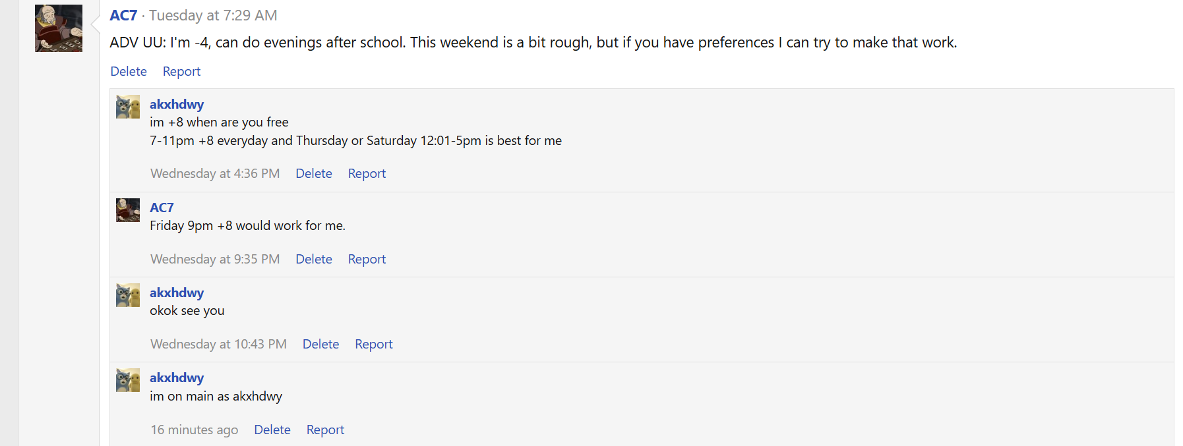
Task: Click akxhdwy avatar on first reply
Action: pos(128,107)
